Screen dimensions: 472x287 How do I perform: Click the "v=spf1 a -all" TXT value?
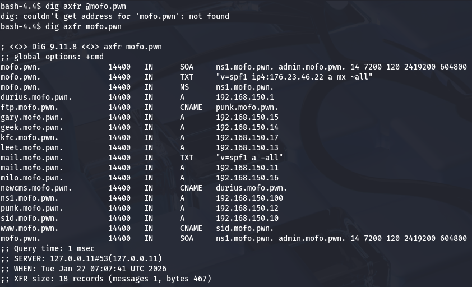pyautogui.click(x=249, y=158)
